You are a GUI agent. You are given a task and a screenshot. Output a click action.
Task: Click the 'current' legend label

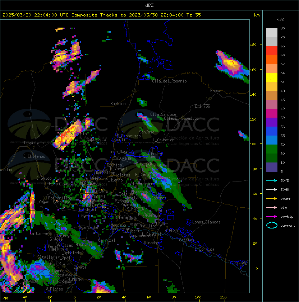(288, 226)
